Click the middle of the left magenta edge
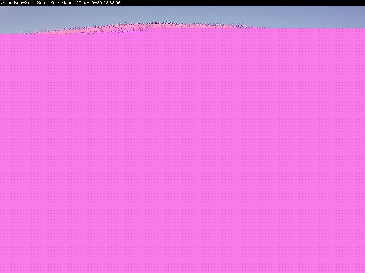 [1, 153]
